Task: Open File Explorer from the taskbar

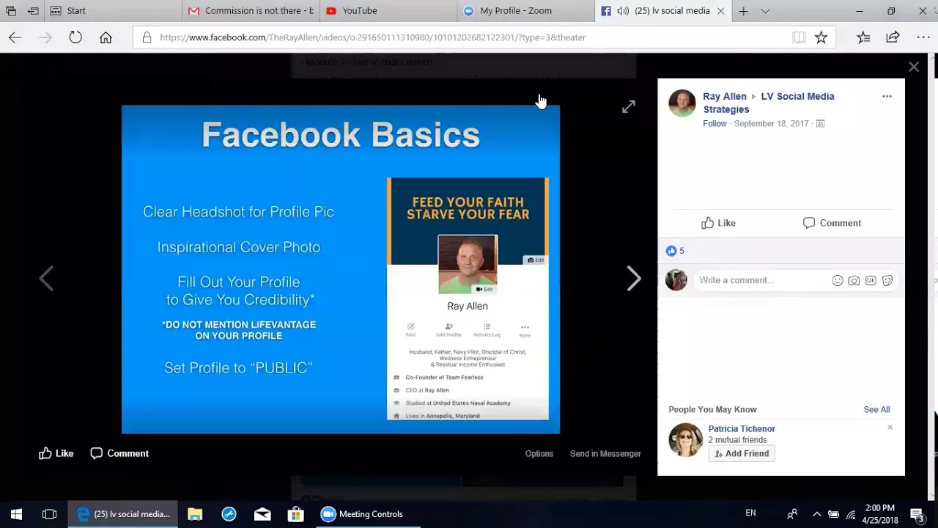Action: click(x=195, y=514)
